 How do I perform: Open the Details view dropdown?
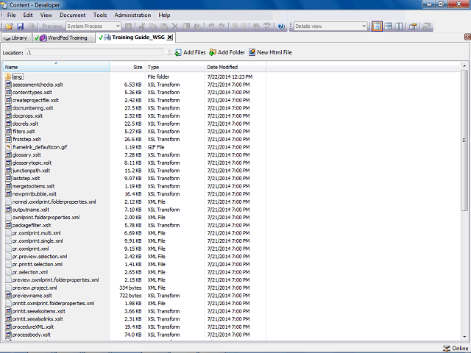(364, 26)
